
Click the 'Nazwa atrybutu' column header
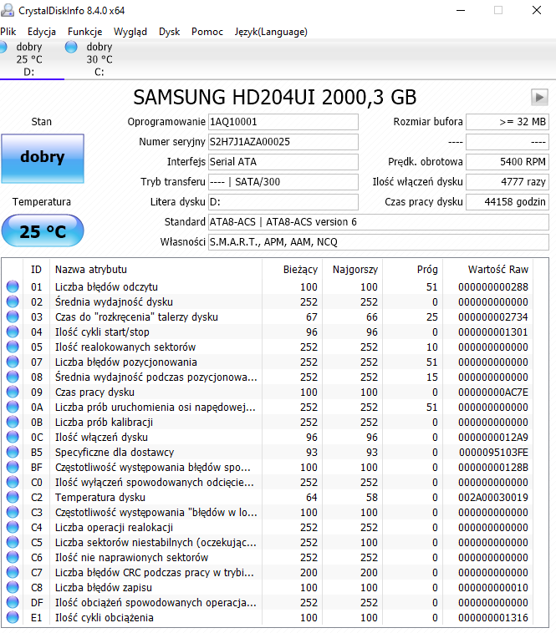[x=91, y=269]
